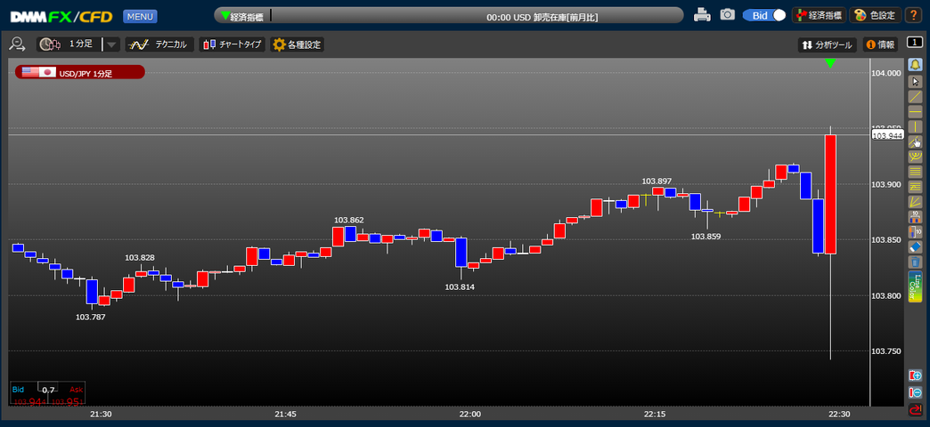Click the 103.859 price label

click(706, 236)
